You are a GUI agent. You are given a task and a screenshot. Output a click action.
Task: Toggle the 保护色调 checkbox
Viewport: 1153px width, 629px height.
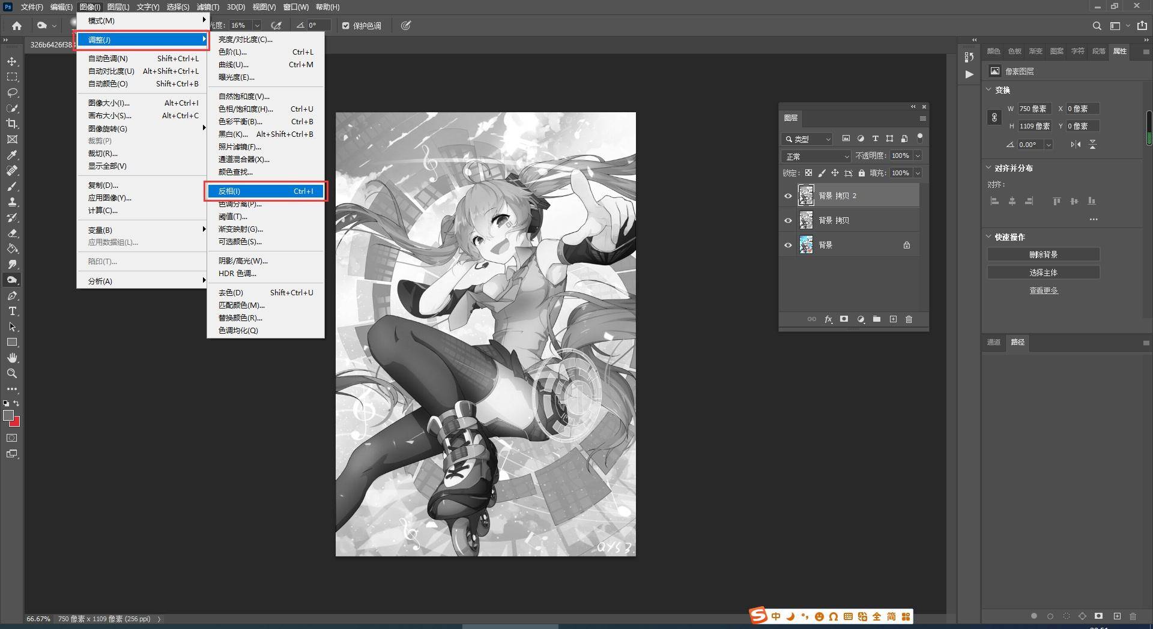click(x=346, y=26)
